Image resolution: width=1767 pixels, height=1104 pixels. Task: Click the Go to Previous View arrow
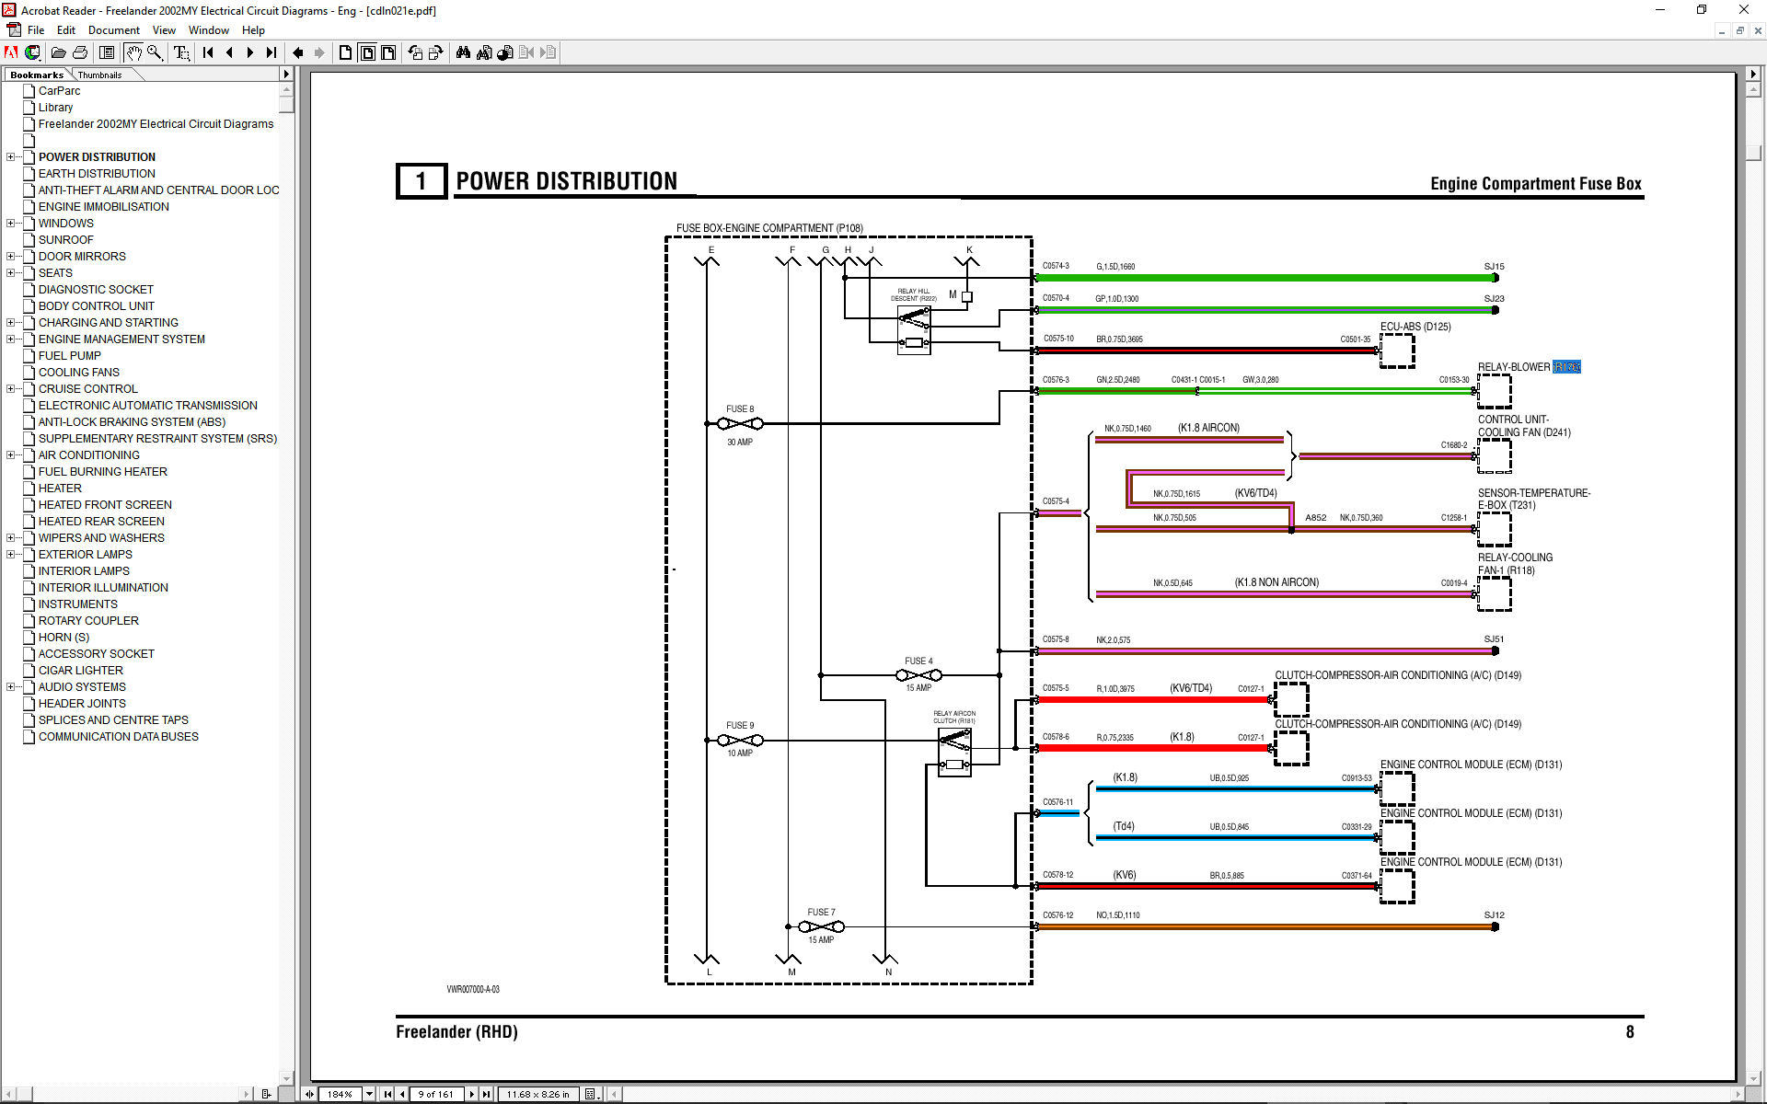pos(298,52)
